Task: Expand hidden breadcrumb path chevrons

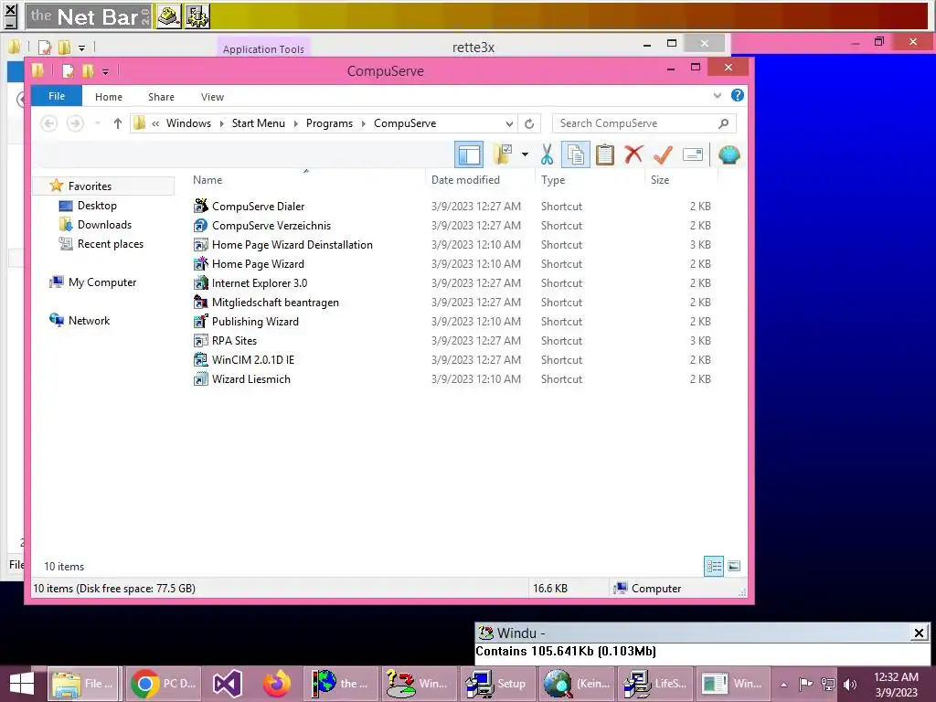Action: [x=155, y=123]
